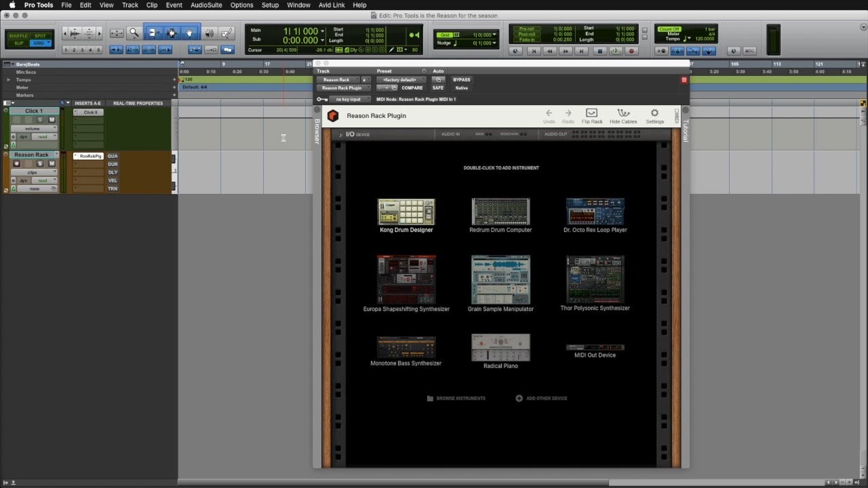Image resolution: width=868 pixels, height=488 pixels.
Task: Record-enable the Reason Rack track
Action: pyautogui.click(x=17, y=163)
